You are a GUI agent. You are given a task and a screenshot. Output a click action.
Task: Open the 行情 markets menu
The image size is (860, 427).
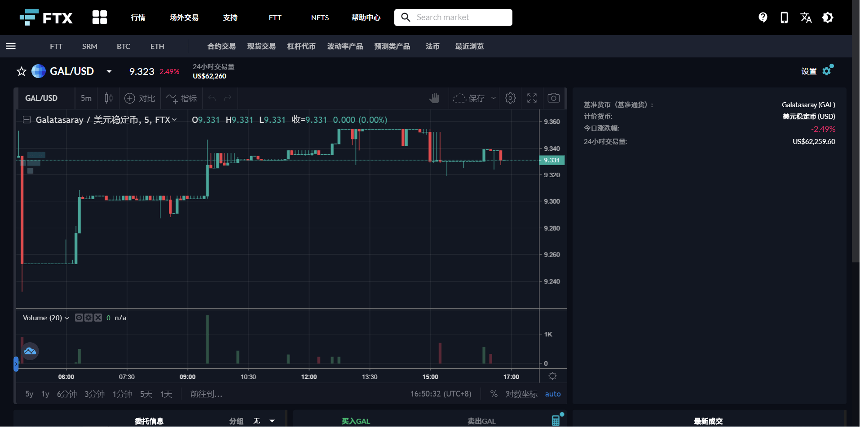[x=138, y=17]
